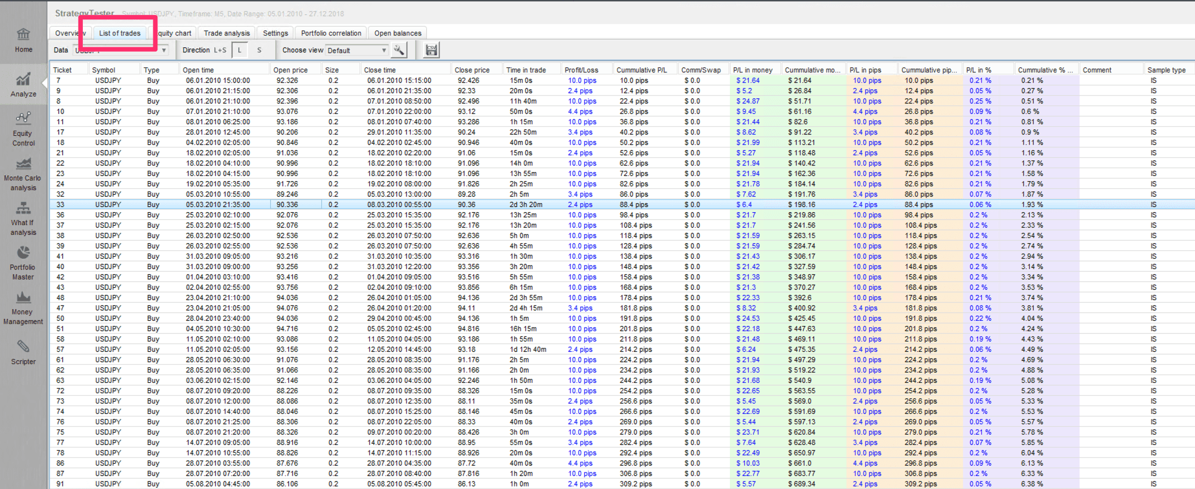Open the Choose view Default dropdown
The image size is (1195, 489).
[357, 50]
